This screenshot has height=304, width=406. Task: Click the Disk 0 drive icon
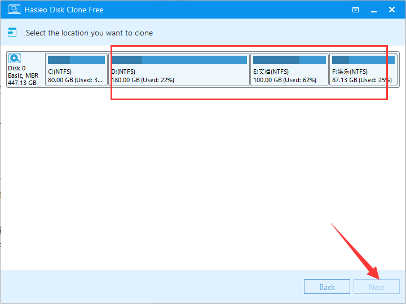point(15,58)
